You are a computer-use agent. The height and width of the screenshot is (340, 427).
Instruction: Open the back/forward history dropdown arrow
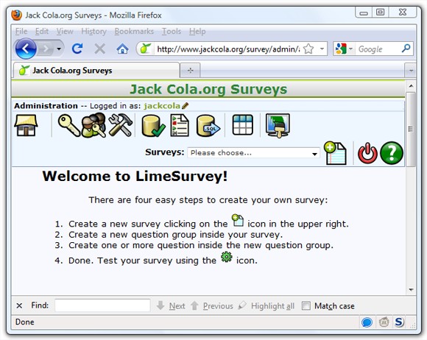tap(59, 49)
